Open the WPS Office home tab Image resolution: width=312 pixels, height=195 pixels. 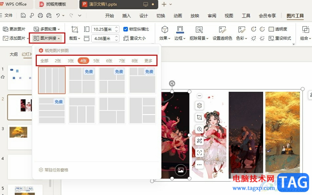[x=16, y=4]
